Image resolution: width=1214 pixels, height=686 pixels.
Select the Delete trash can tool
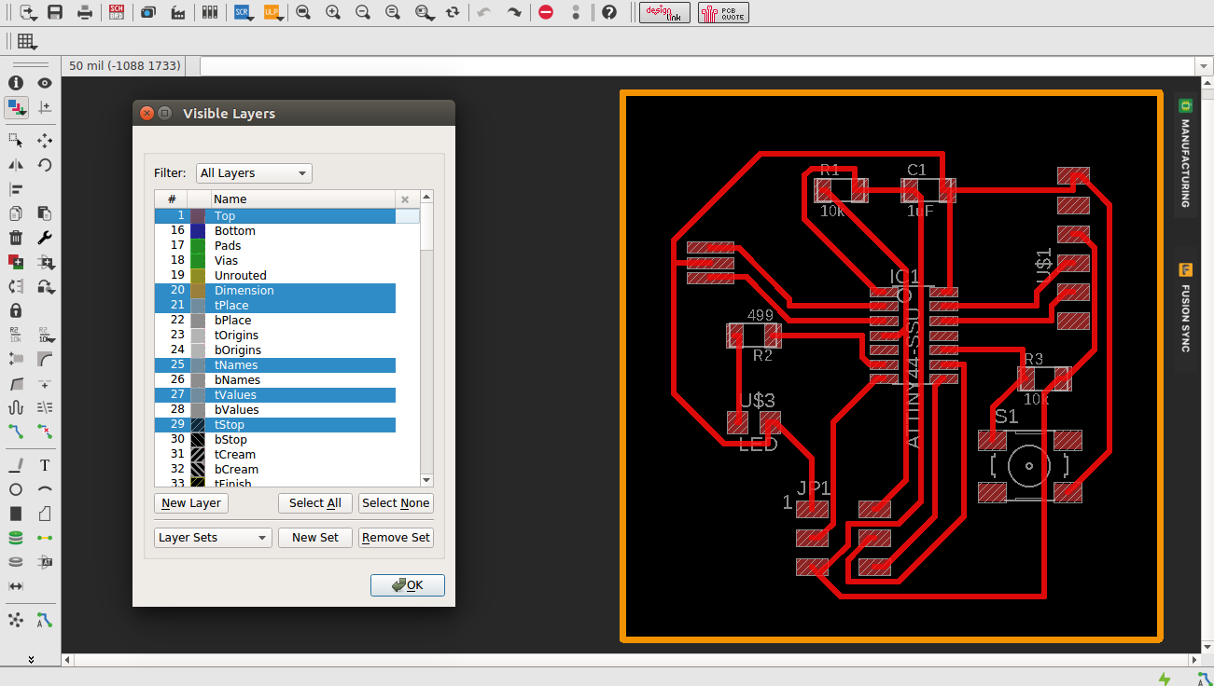16,238
